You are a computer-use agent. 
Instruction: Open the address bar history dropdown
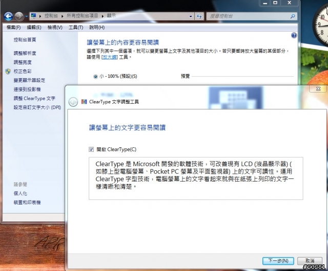tap(191, 16)
